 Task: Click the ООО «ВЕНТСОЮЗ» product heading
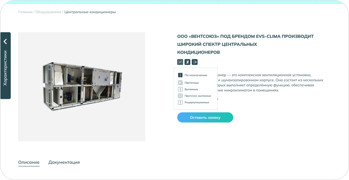tap(245, 44)
